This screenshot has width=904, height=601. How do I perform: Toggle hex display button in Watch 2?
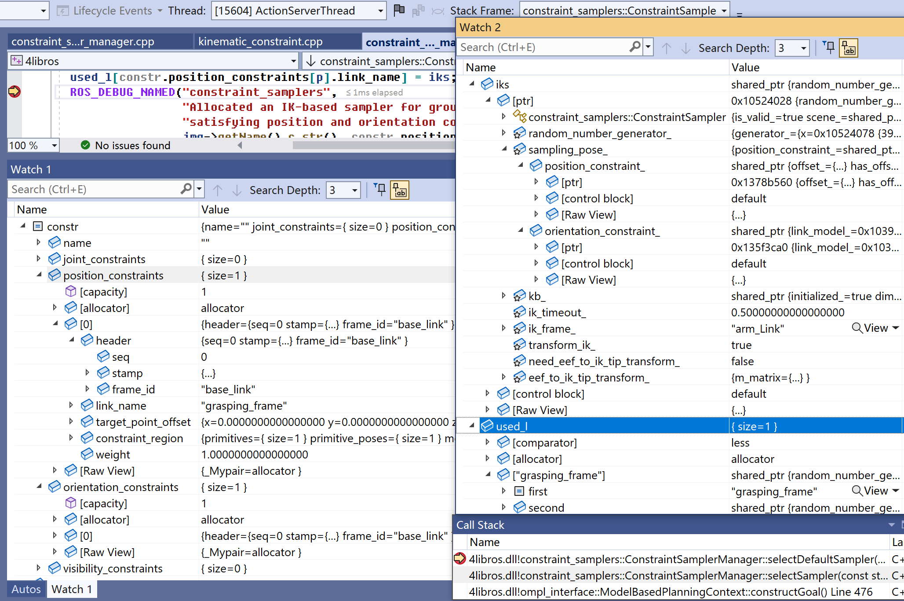click(849, 48)
